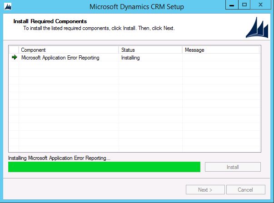Close the setup window
This screenshot has height=203, width=274.
pyautogui.click(x=260, y=5)
